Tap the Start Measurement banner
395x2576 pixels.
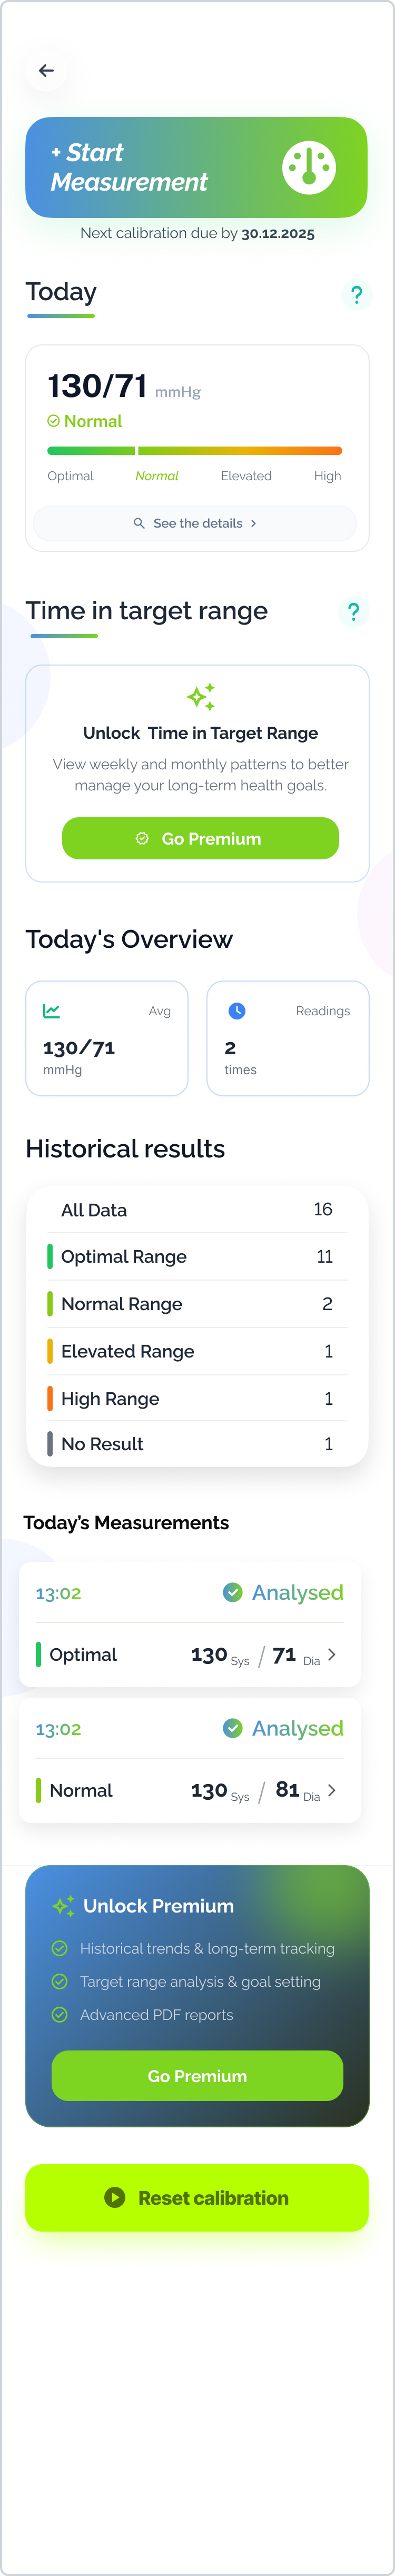pos(196,167)
